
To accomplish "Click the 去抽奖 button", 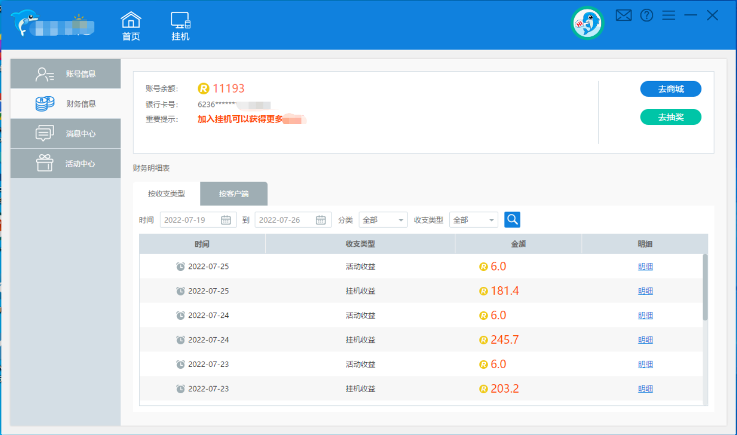I will tap(671, 117).
